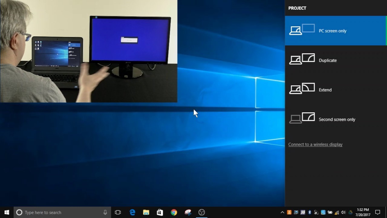The image size is (387, 218).
Task: Open OBS Studio taskbar icon
Action: pos(202,212)
